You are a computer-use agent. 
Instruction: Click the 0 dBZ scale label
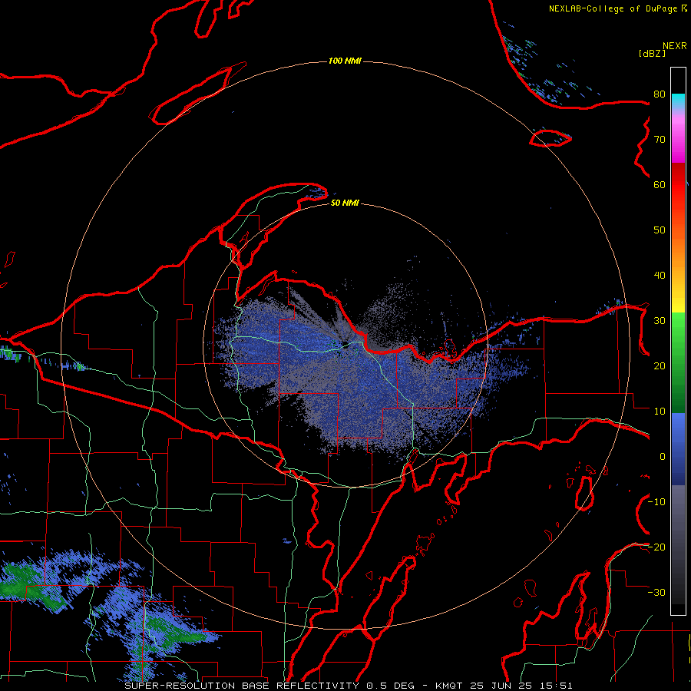pos(663,457)
